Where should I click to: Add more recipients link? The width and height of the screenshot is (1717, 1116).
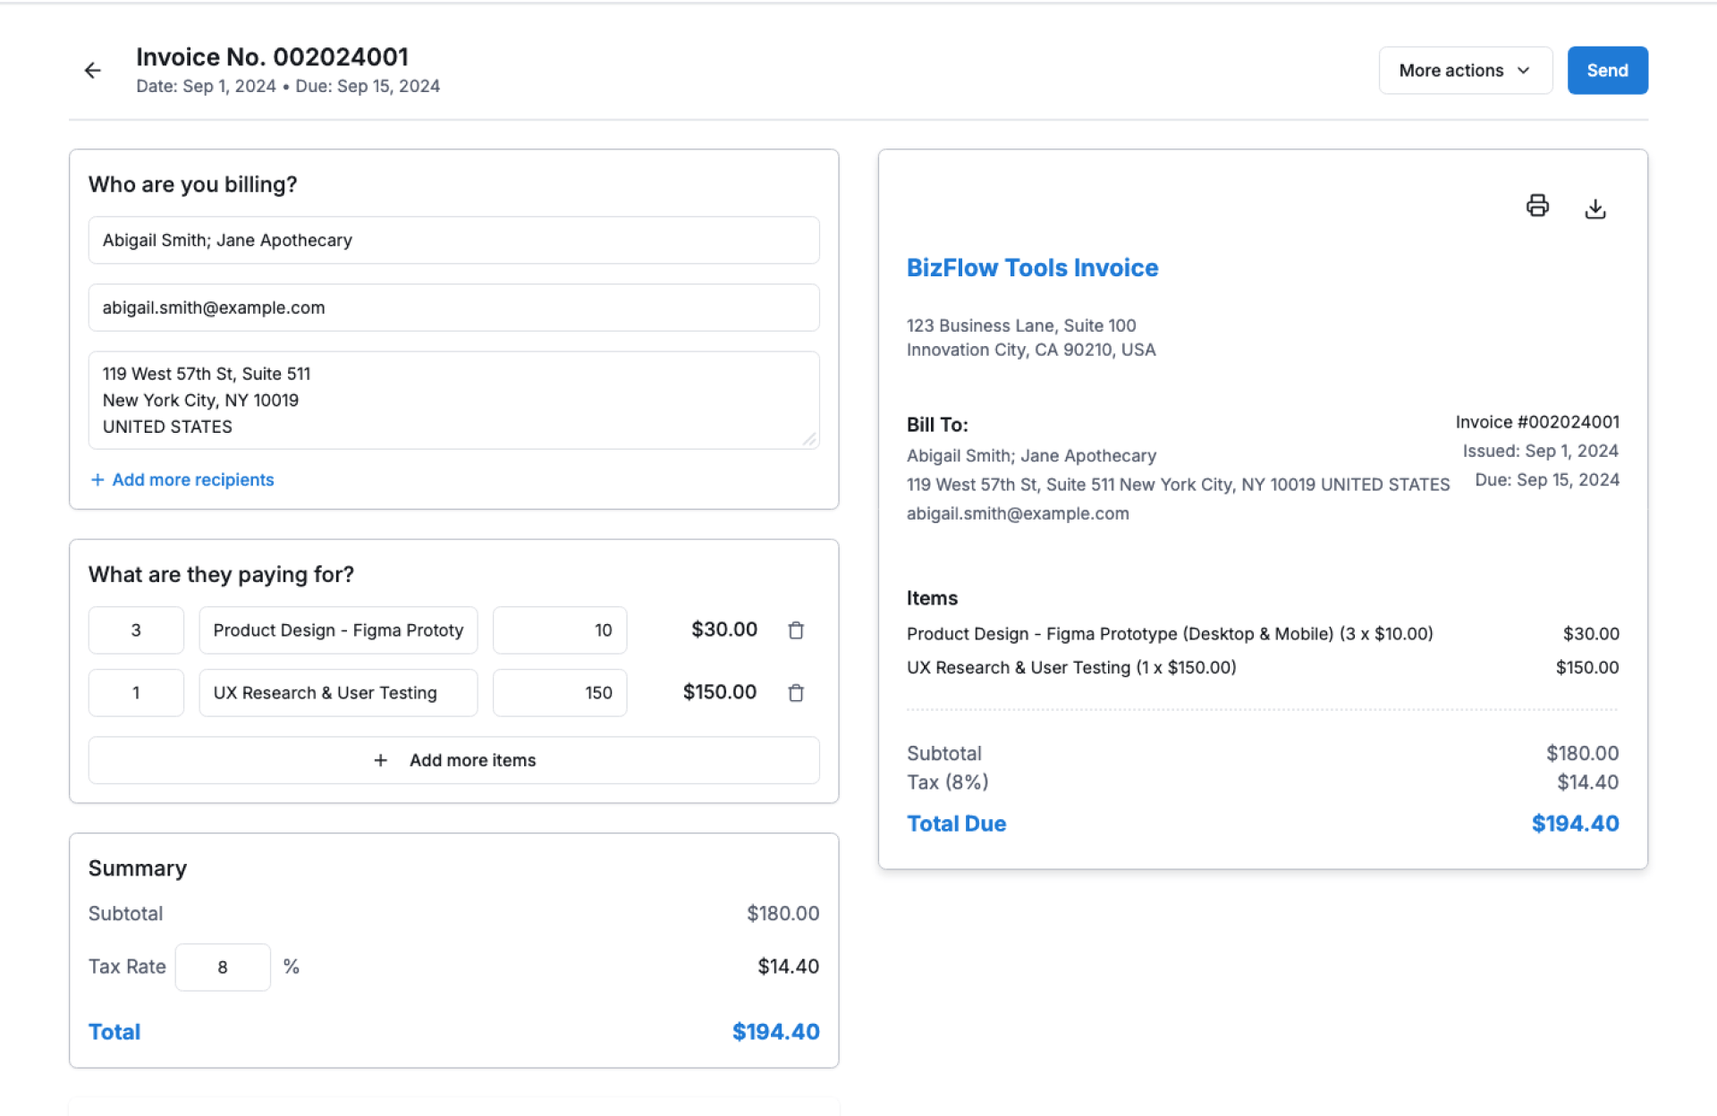tap(192, 480)
